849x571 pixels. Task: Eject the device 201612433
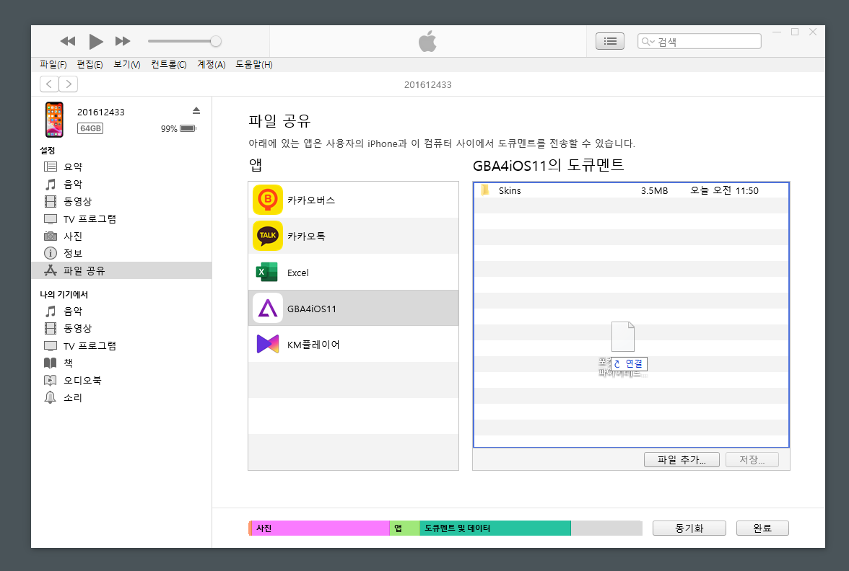tap(196, 110)
